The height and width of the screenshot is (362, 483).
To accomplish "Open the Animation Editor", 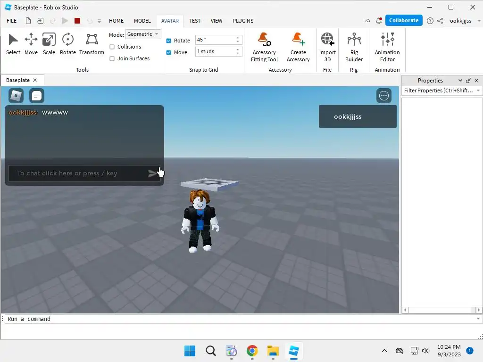I will click(387, 47).
